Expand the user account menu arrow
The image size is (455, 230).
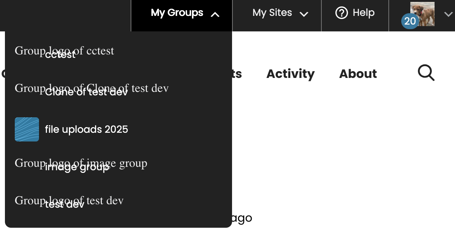click(x=448, y=14)
